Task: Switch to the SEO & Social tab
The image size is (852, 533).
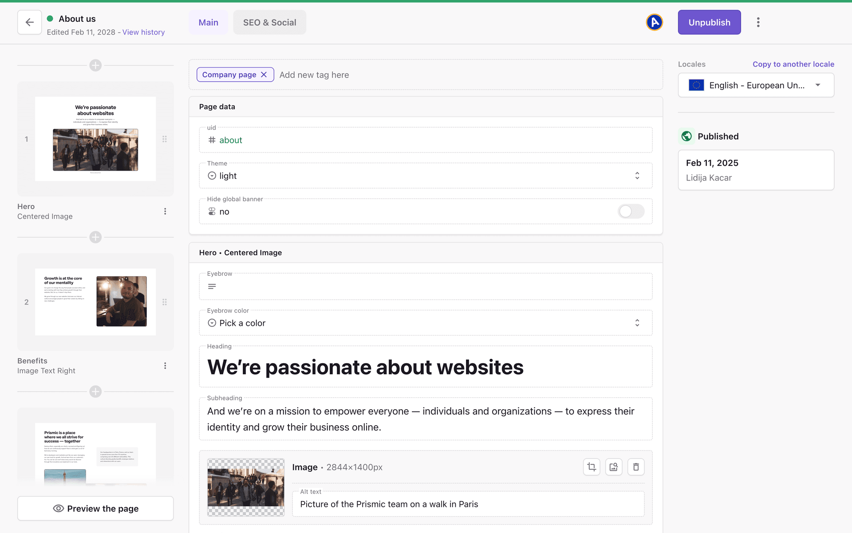Action: point(269,22)
